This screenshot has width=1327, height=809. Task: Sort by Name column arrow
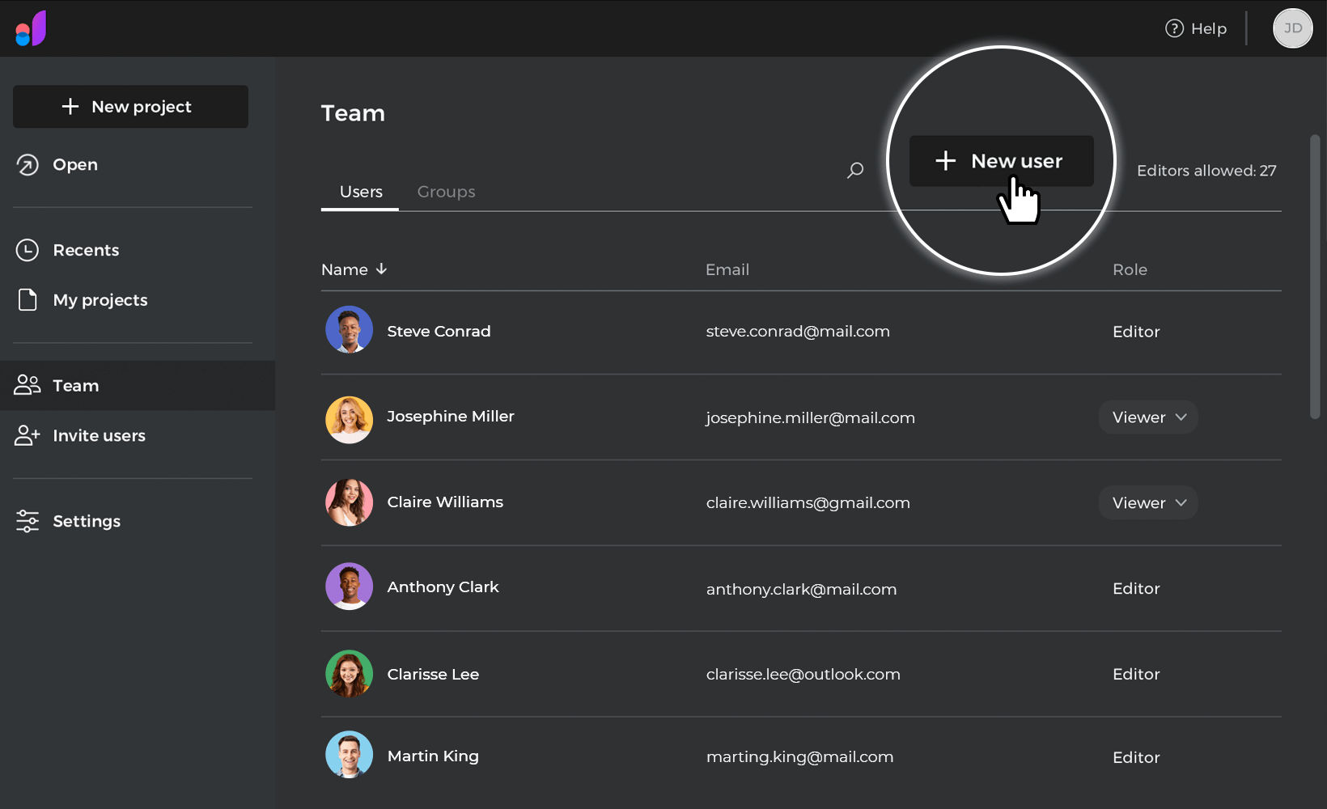(381, 269)
